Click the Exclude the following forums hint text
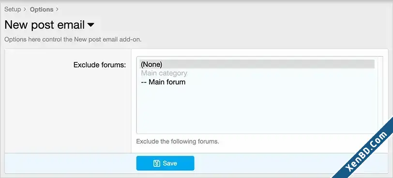 click(178, 141)
